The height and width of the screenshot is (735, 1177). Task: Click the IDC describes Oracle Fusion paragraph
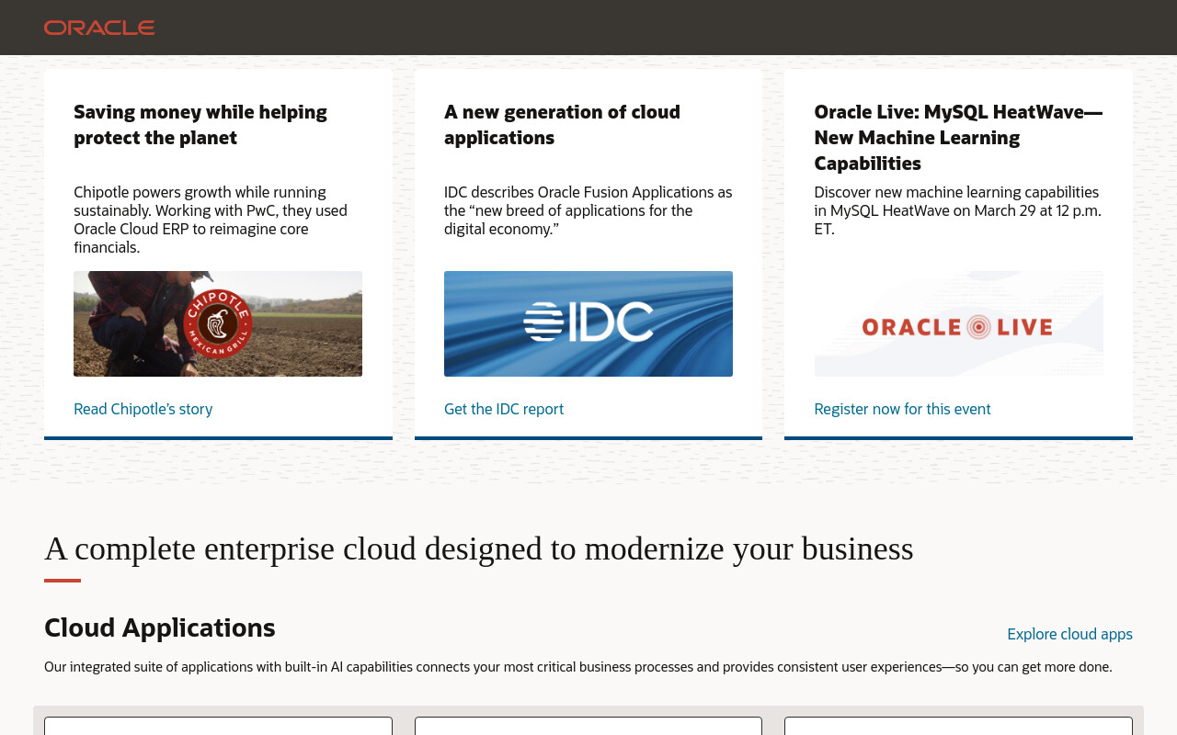[588, 210]
